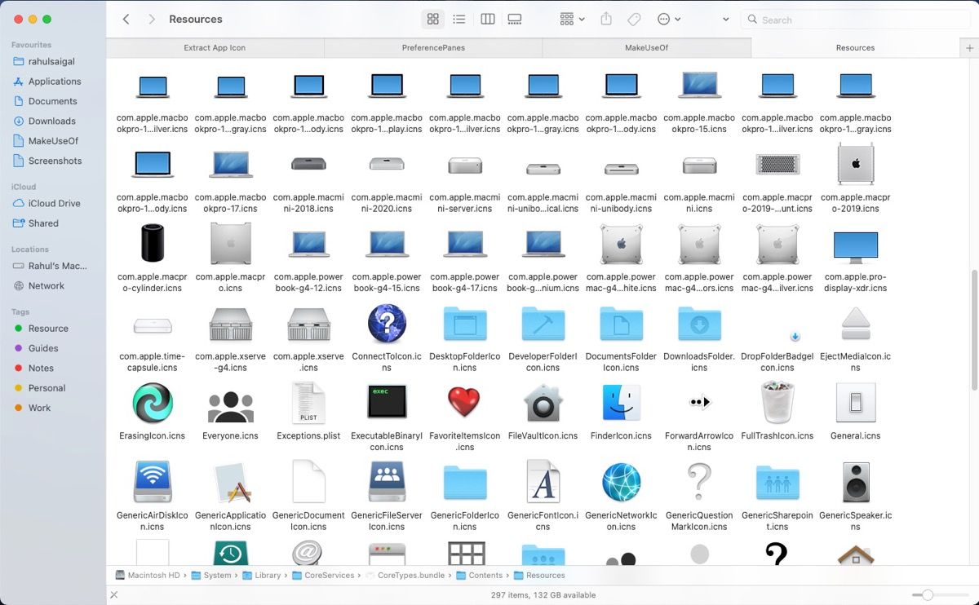Select the ErasingIcon.icns file
This screenshot has width=979, height=605.
pyautogui.click(x=152, y=402)
